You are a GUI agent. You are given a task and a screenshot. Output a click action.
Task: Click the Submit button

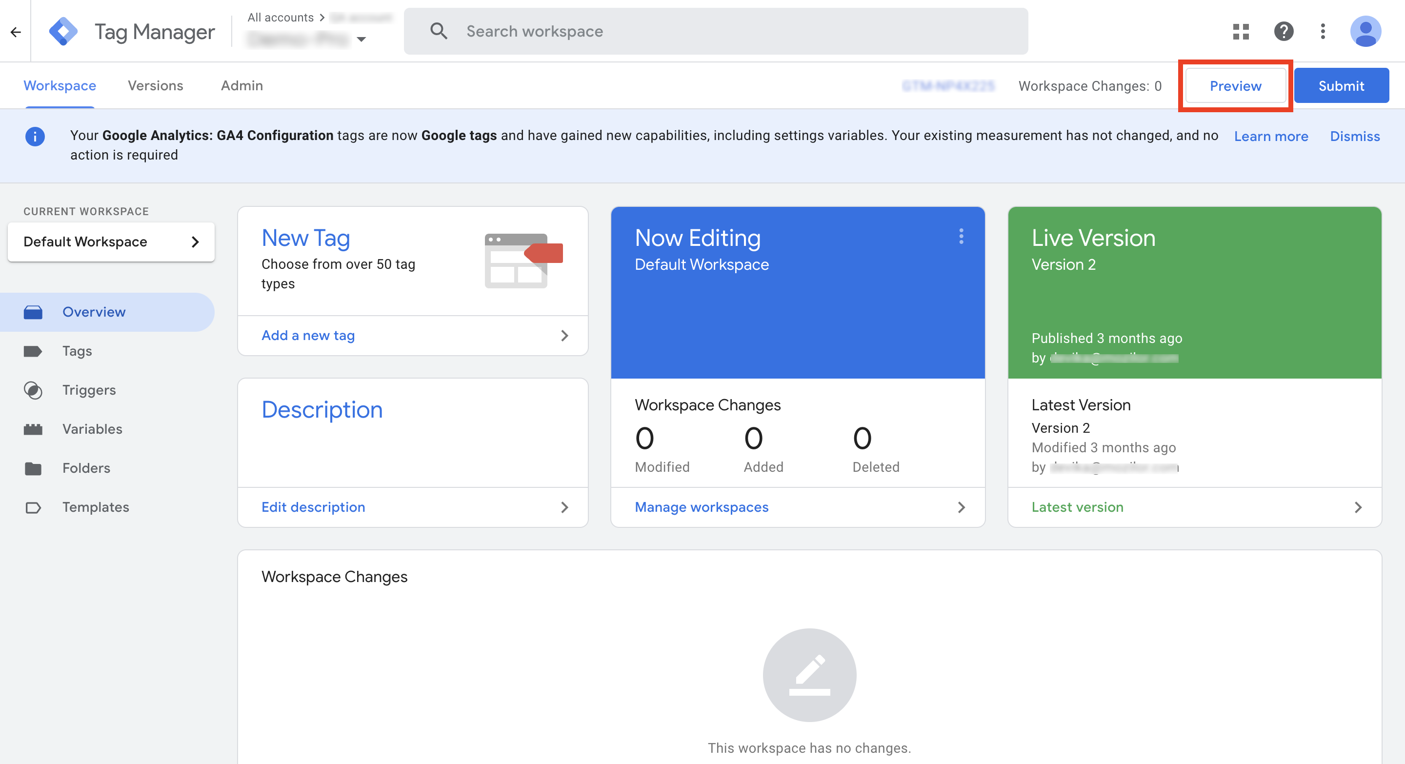pyautogui.click(x=1341, y=85)
